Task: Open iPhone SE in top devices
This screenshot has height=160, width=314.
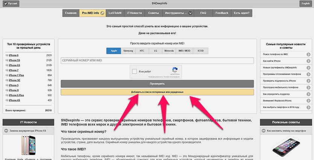Action: [14, 80]
